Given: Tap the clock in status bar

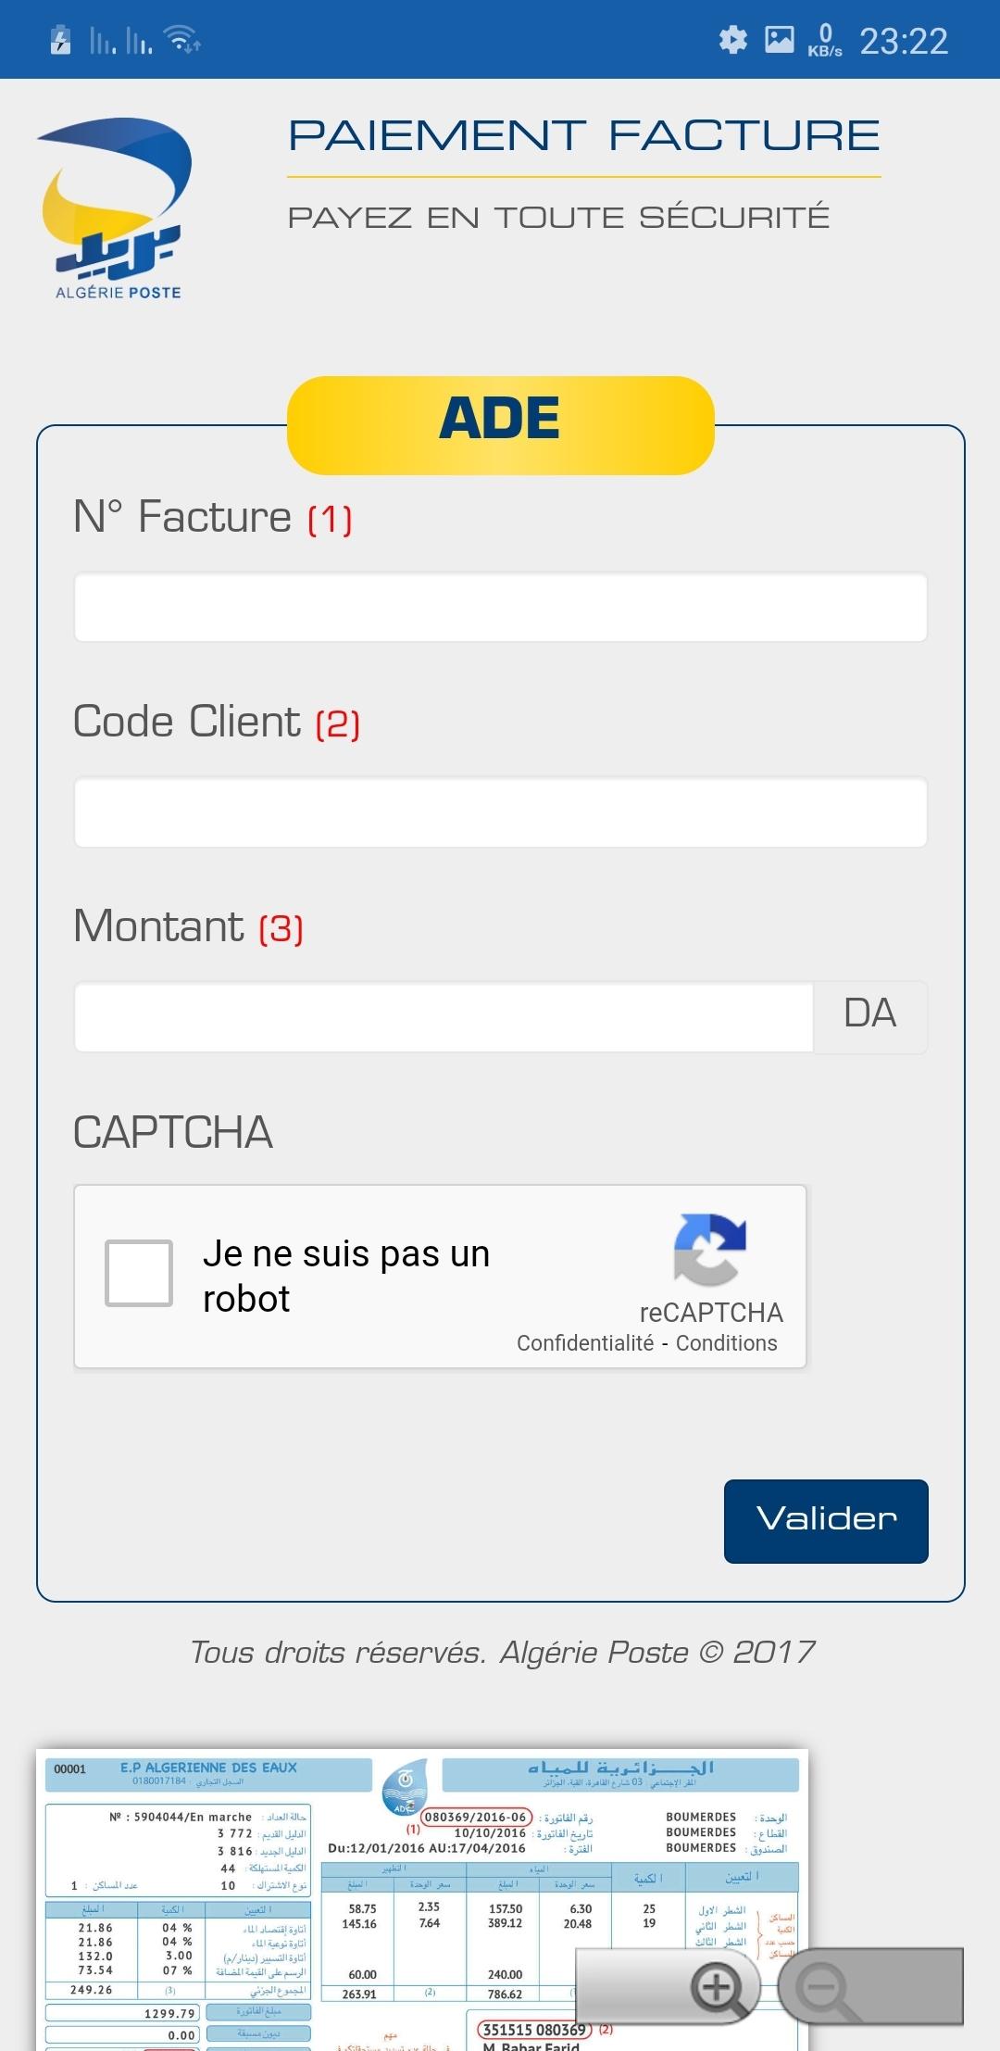Looking at the screenshot, I should tap(904, 41).
